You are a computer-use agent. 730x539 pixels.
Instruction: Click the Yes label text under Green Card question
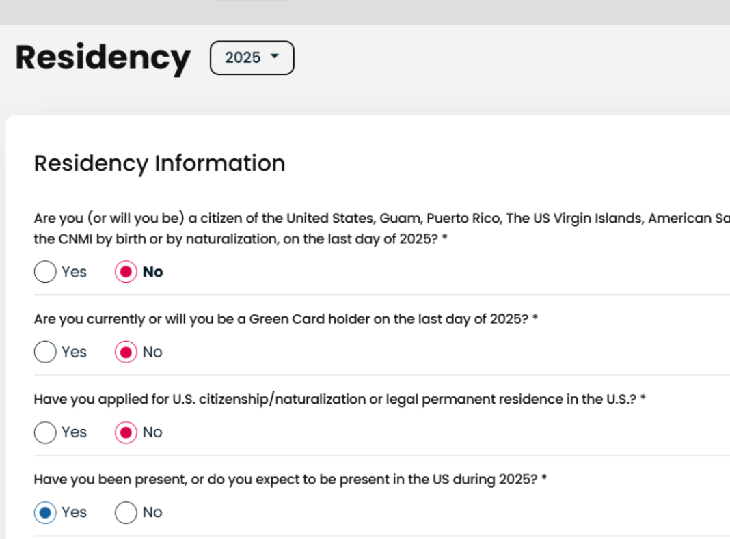click(74, 352)
